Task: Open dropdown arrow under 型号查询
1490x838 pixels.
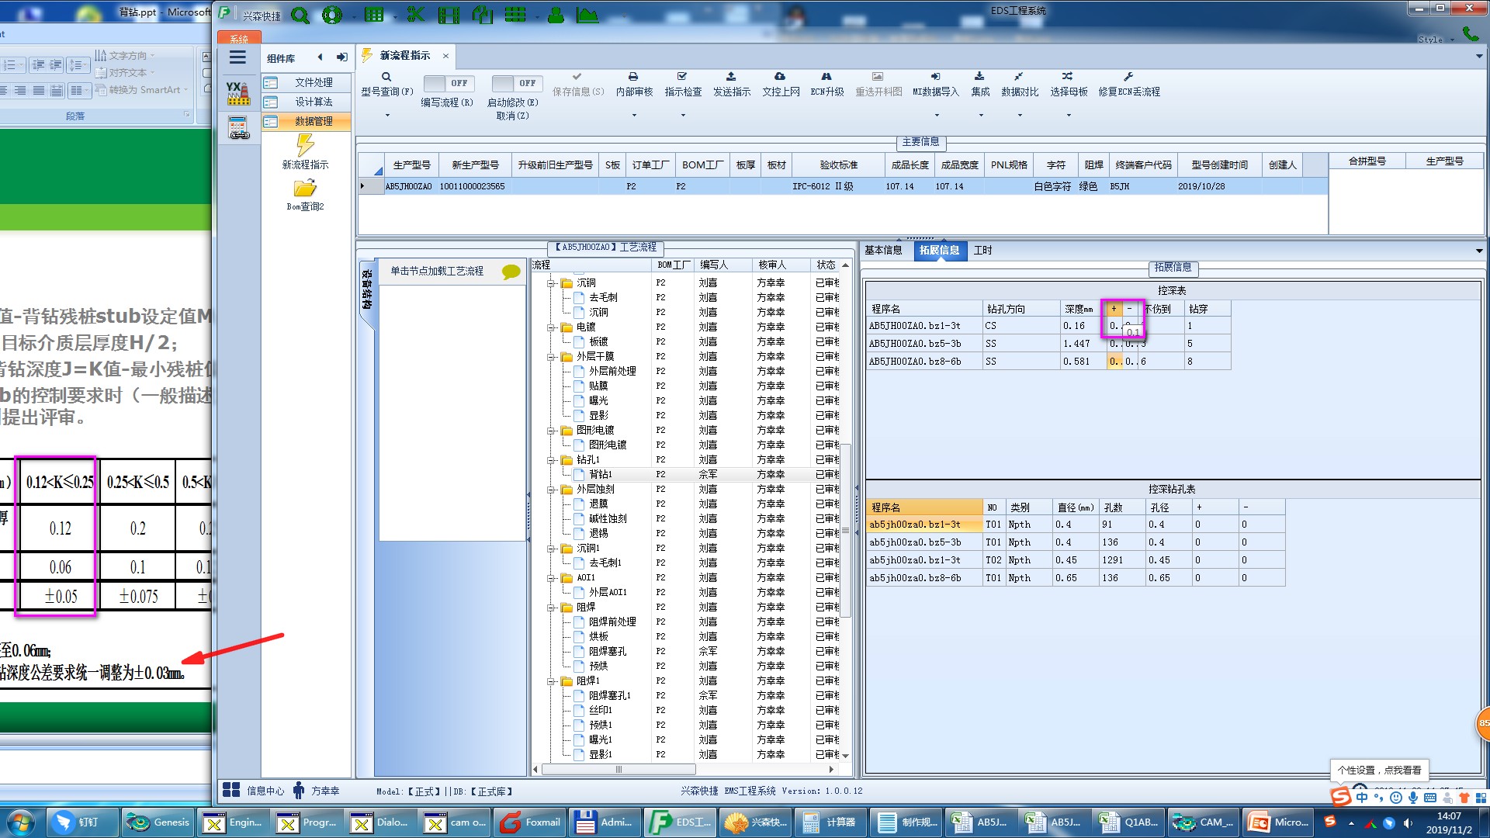Action: (387, 116)
